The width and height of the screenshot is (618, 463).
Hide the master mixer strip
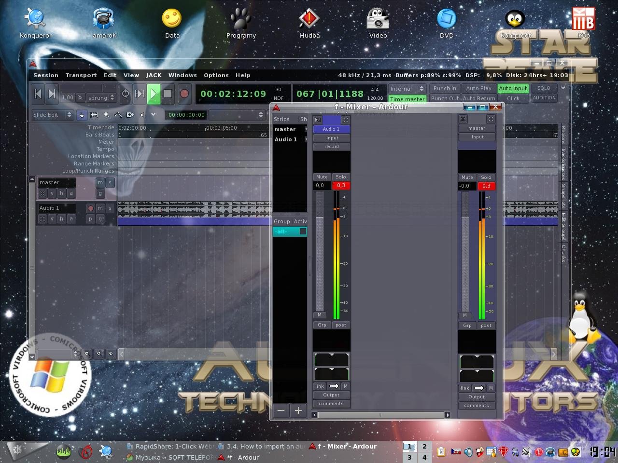pyautogui.click(x=491, y=119)
